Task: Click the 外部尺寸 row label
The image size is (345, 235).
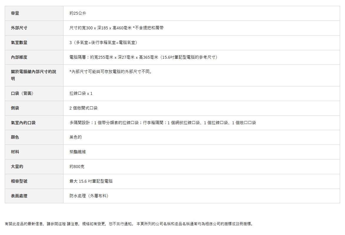Action: pyautogui.click(x=19, y=28)
